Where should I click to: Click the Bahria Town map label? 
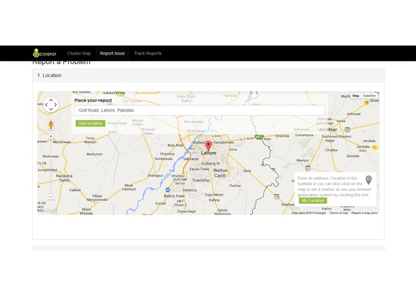point(174,196)
